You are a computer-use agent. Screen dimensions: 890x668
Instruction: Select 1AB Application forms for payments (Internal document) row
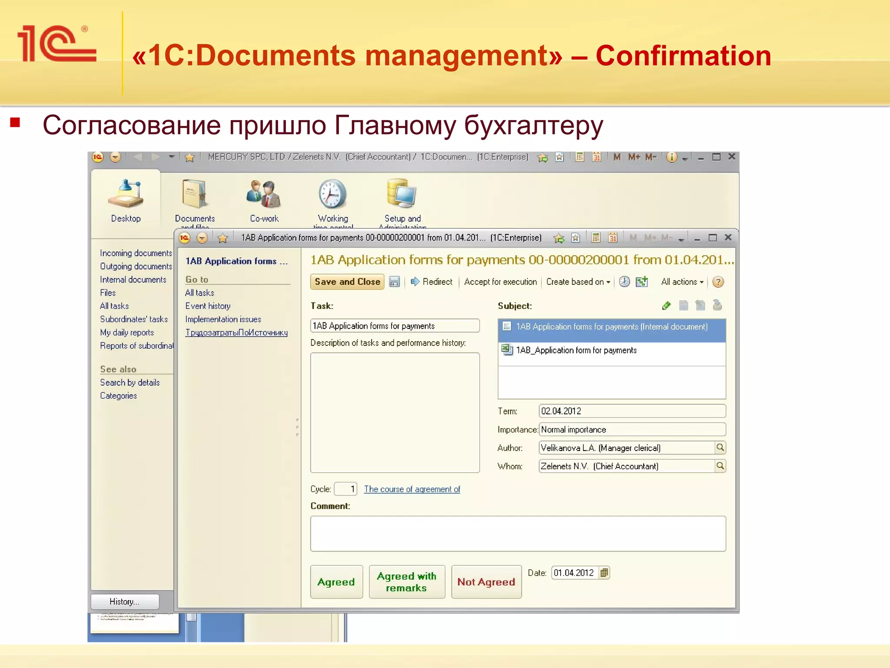(611, 331)
